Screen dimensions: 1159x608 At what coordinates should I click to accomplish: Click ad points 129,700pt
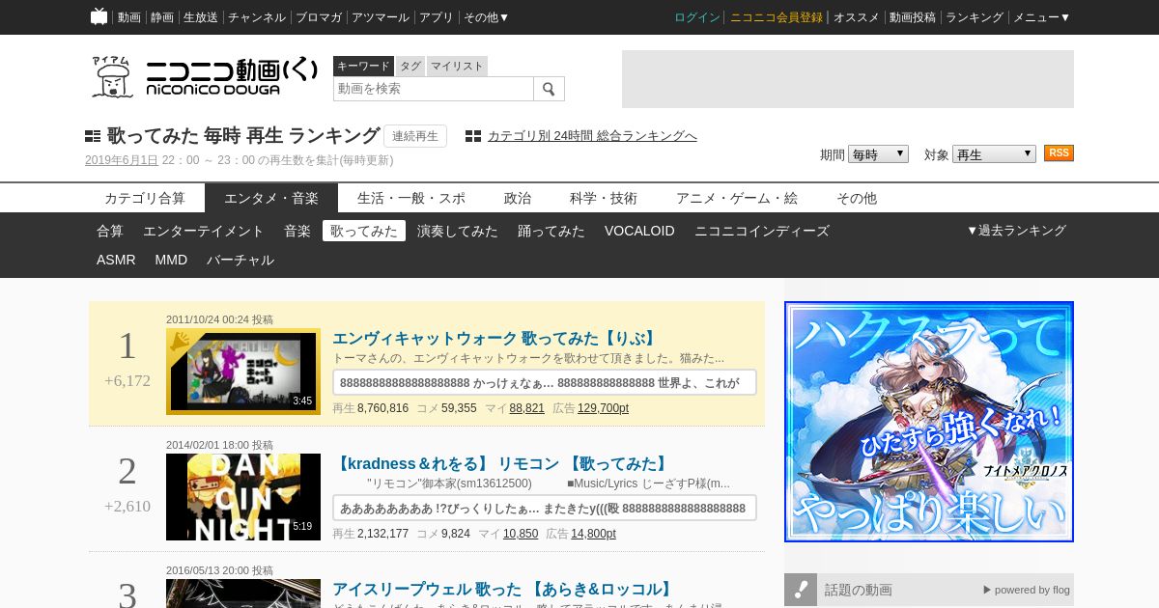coord(604,408)
